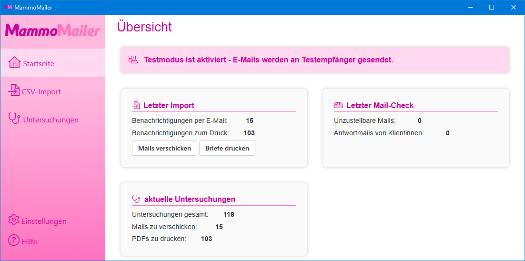
Task: Click the Übersicht page heading
Action: 144,27
